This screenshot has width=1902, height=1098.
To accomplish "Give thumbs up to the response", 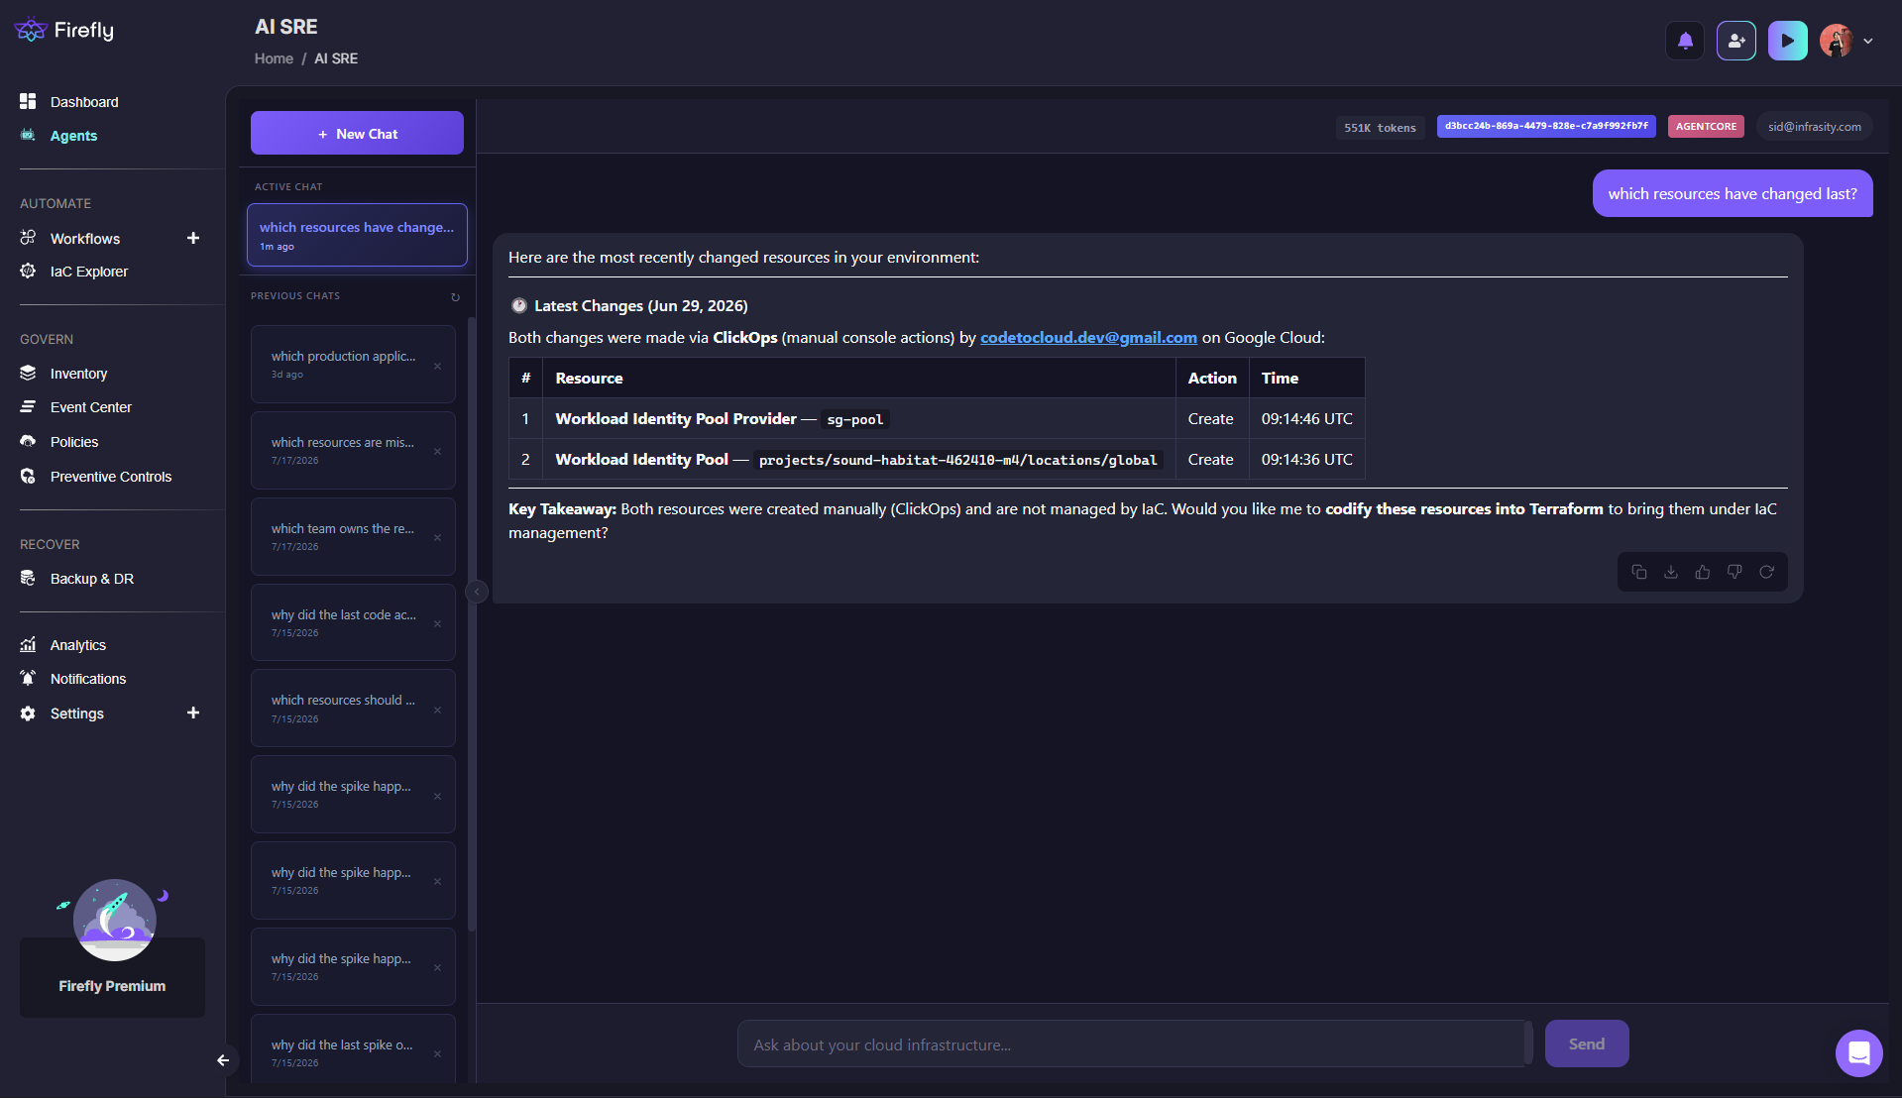I will click(x=1703, y=572).
